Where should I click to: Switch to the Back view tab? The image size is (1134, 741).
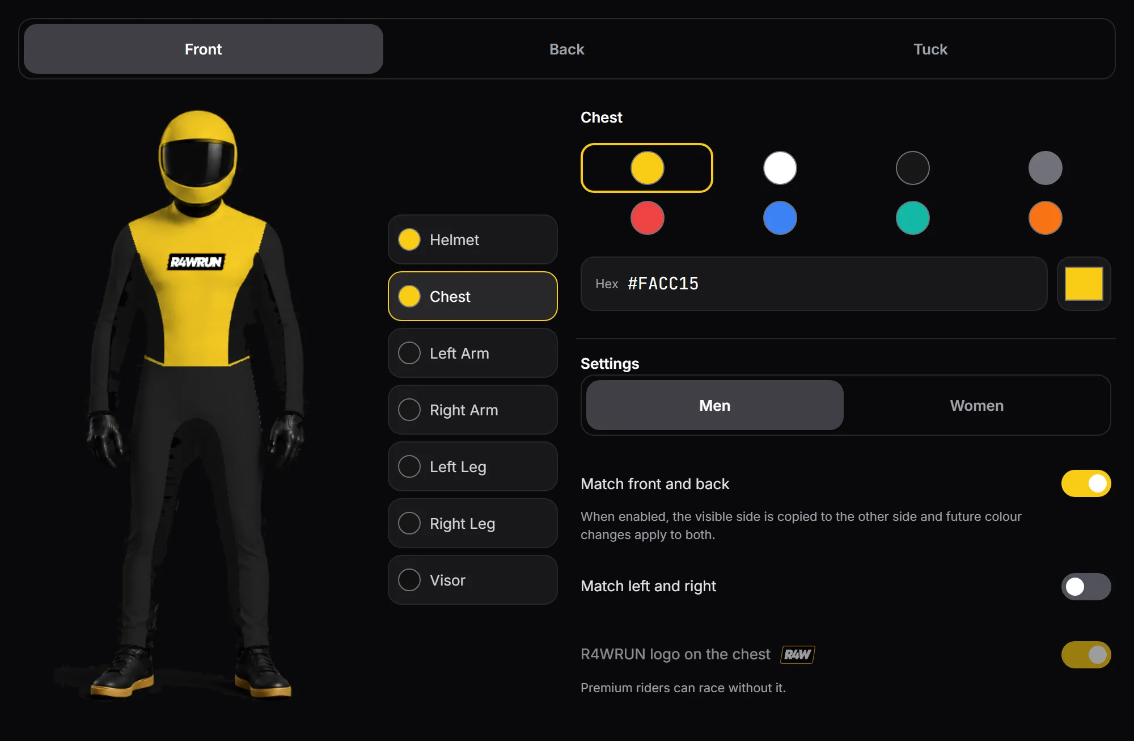pyautogui.click(x=566, y=49)
